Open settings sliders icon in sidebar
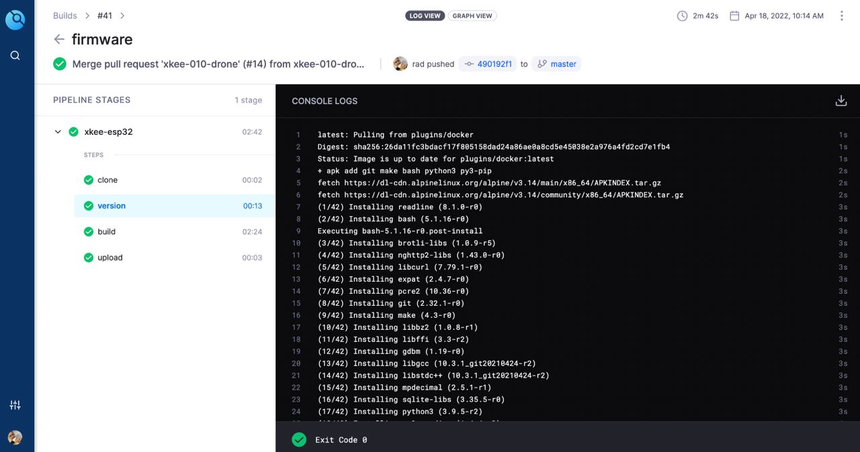The height and width of the screenshot is (452, 860). click(15, 405)
